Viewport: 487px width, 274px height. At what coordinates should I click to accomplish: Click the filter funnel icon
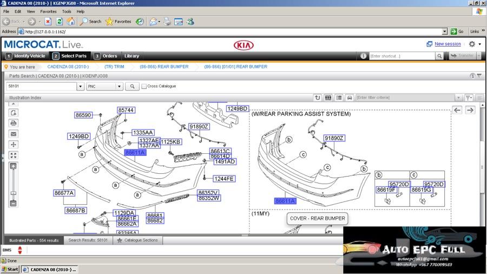point(469,97)
